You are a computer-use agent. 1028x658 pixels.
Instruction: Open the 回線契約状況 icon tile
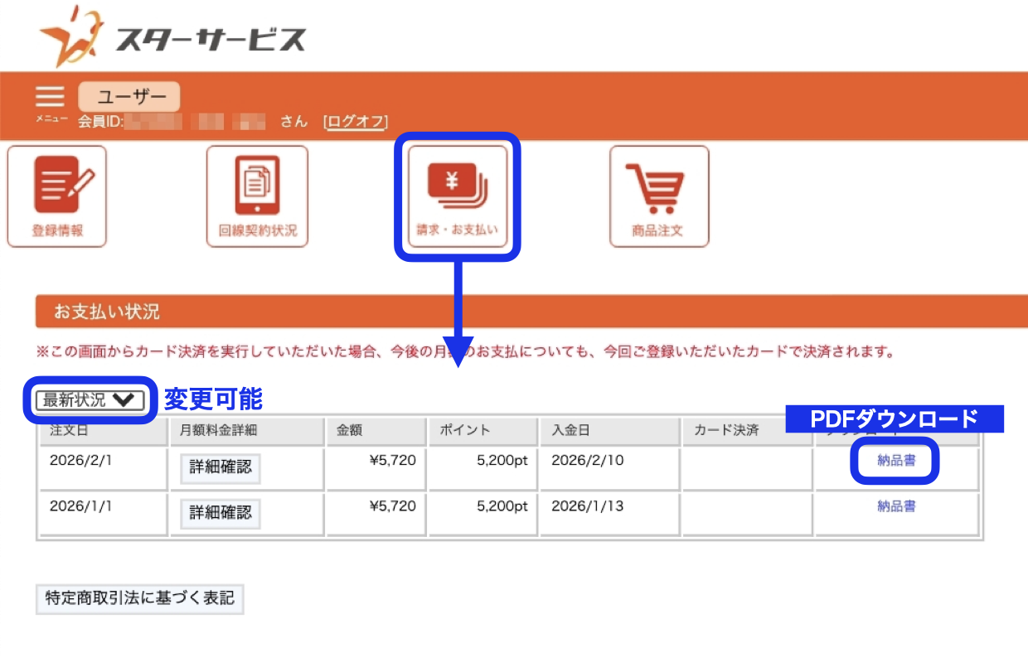coord(257,196)
